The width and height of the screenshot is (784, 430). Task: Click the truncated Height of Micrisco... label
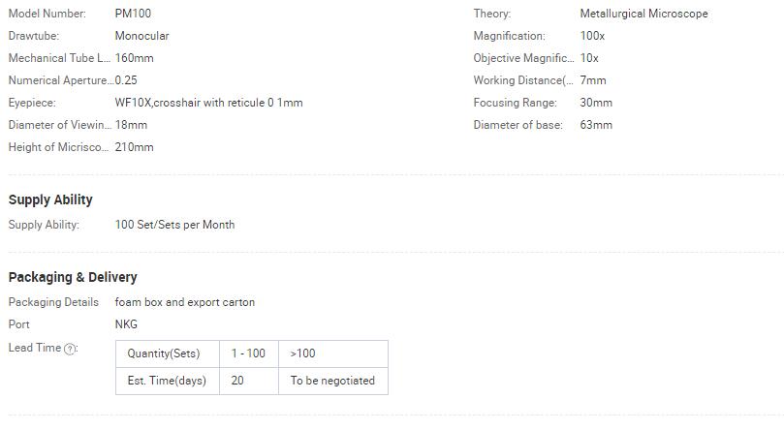tap(58, 147)
